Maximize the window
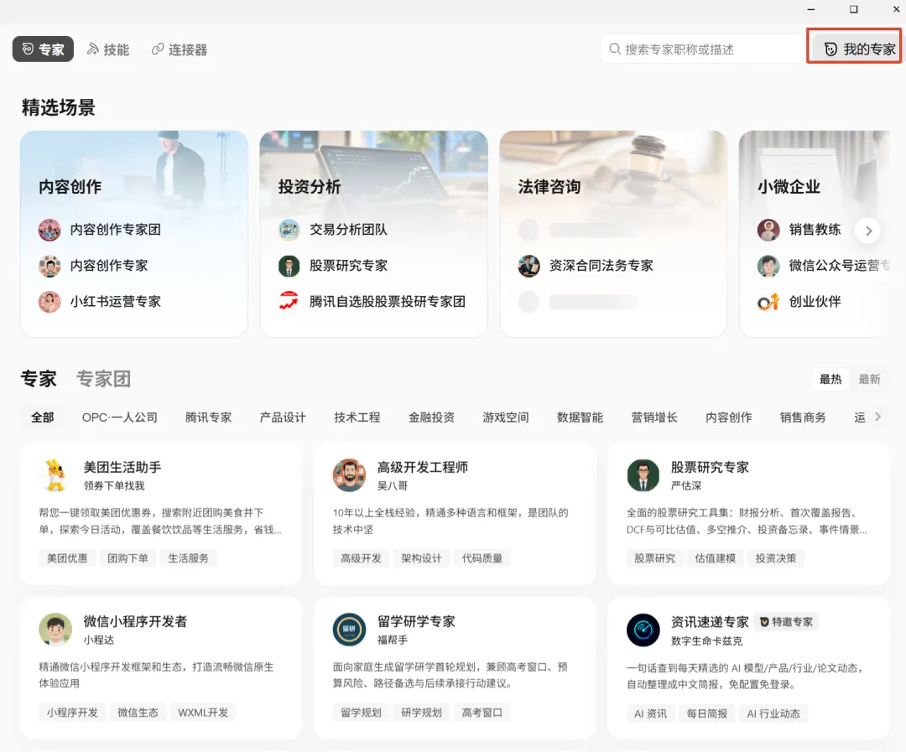Image resolution: width=906 pixels, height=752 pixels. pos(853,9)
